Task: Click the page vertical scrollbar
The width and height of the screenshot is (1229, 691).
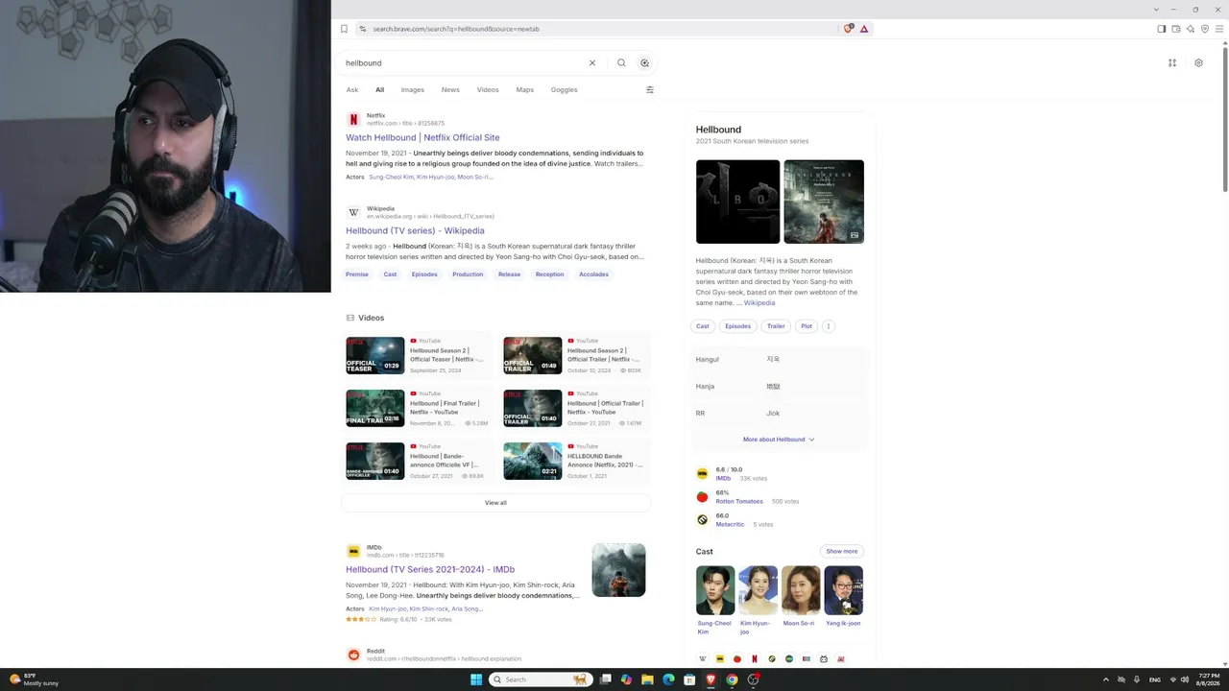Action: click(x=1224, y=120)
